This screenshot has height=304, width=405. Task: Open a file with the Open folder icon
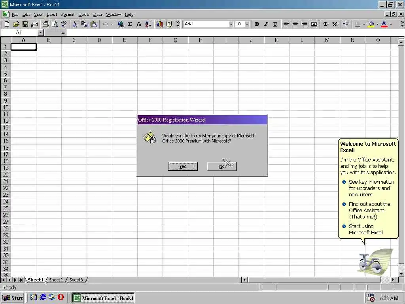point(16,24)
